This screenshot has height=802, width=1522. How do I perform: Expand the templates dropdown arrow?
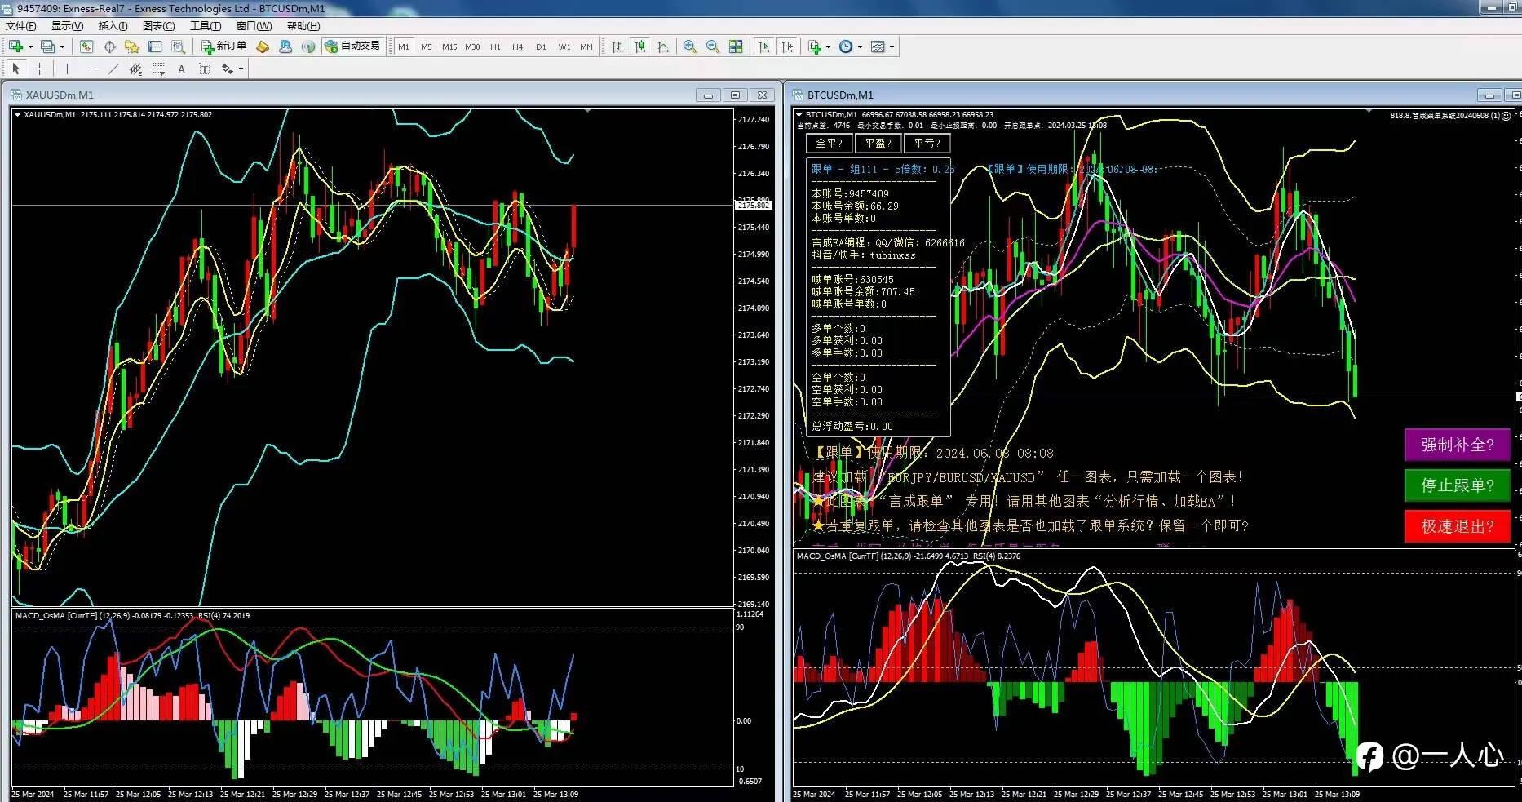click(x=892, y=47)
